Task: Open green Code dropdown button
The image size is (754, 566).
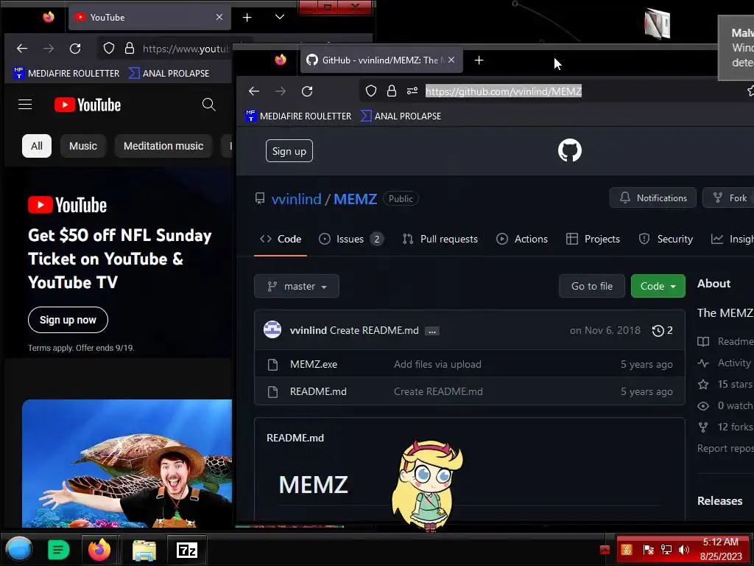Action: click(658, 286)
